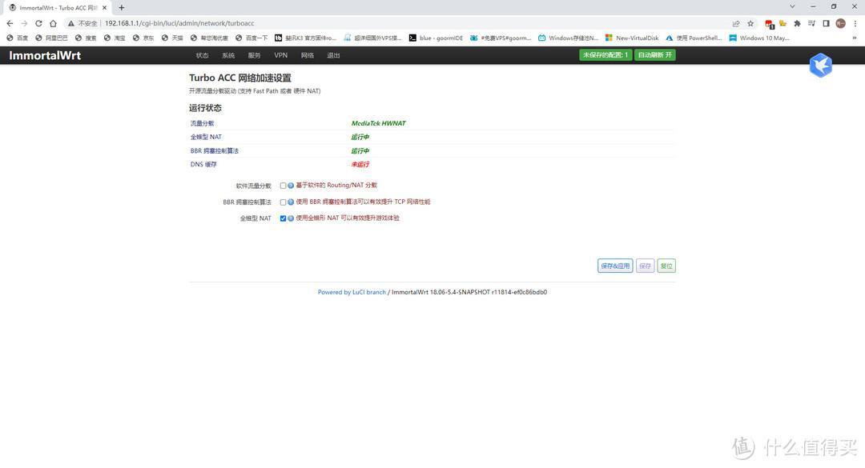The image size is (865, 468).
Task: Open the Extensions puzzle menu
Action: (797, 24)
